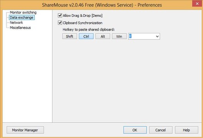The height and width of the screenshot is (138, 203).
Task: Click inside the hotkey key text field
Action: pos(141,36)
